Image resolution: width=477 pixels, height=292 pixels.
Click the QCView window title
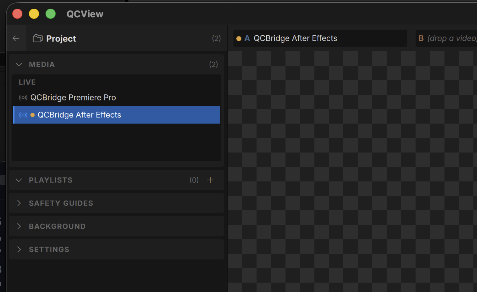(85, 14)
